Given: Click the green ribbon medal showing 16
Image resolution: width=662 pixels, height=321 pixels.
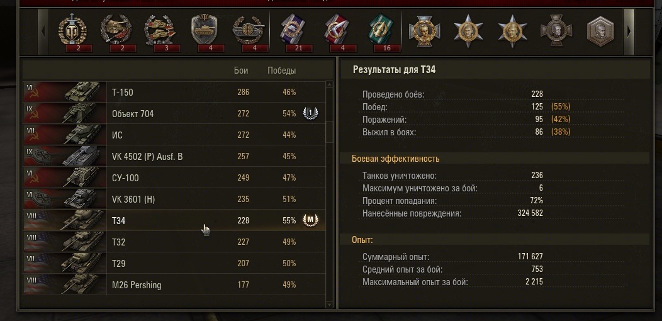Looking at the screenshot, I should pos(381,30).
